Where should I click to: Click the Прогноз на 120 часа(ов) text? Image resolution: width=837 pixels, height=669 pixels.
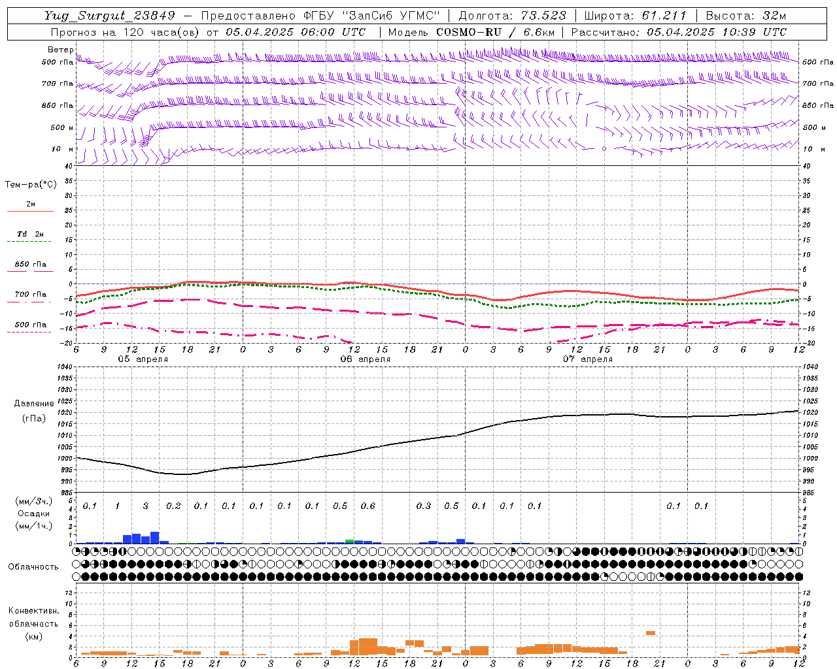(126, 32)
